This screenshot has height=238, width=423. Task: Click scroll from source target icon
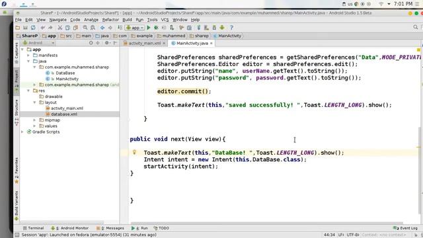point(91,43)
